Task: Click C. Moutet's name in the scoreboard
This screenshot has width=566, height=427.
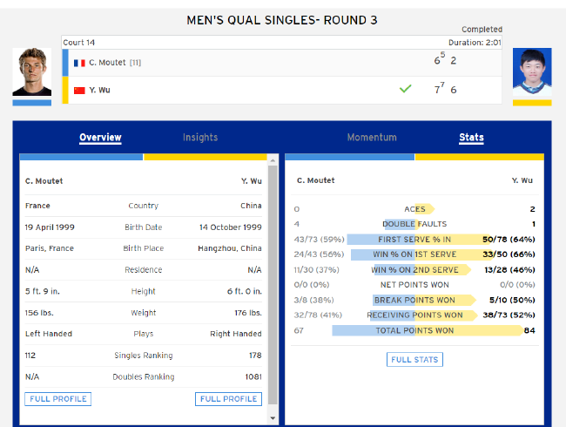Action: click(107, 63)
